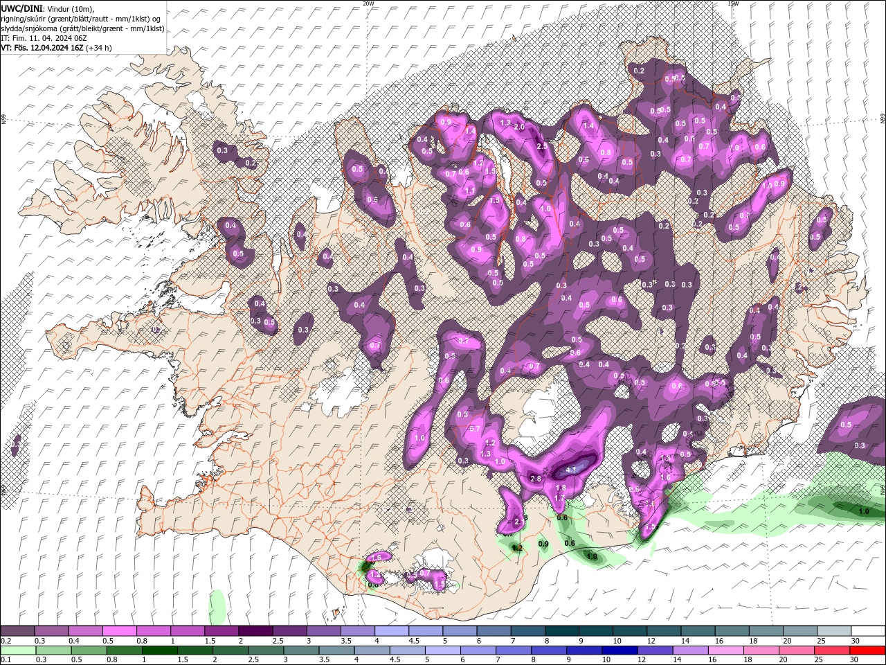Click the light grey 25–30 snow legend swatch
The height and width of the screenshot is (665, 886).
[835, 631]
